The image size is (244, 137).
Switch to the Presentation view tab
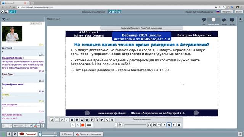(213, 21)
